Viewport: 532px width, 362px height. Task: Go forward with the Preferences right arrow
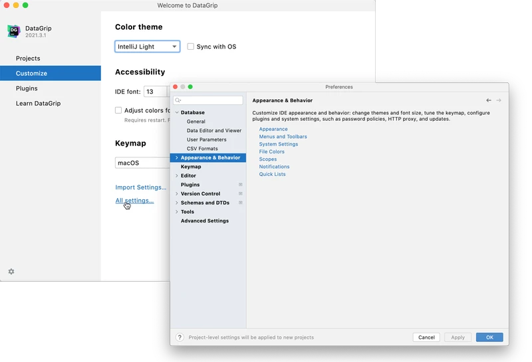pos(499,100)
